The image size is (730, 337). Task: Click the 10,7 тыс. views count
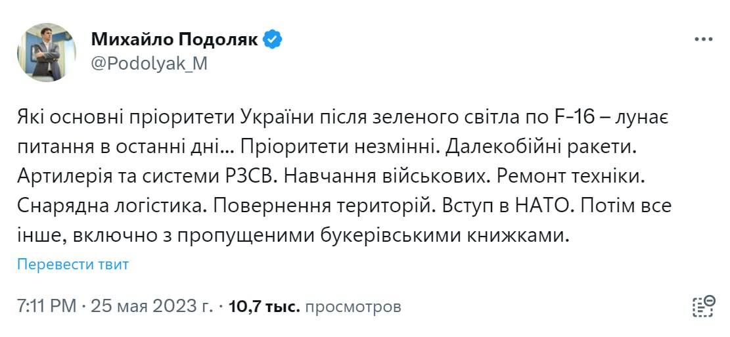click(263, 306)
